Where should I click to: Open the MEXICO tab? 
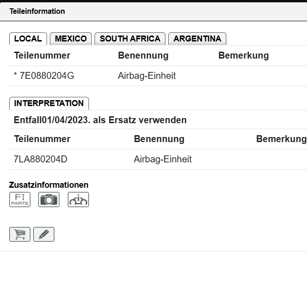[71, 39]
